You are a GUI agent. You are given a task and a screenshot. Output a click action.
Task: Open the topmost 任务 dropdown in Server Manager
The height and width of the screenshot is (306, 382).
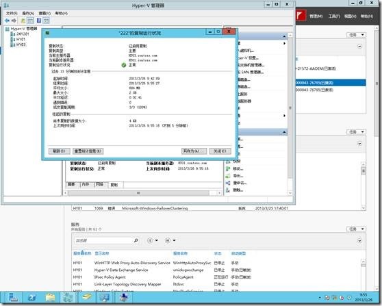[356, 35]
